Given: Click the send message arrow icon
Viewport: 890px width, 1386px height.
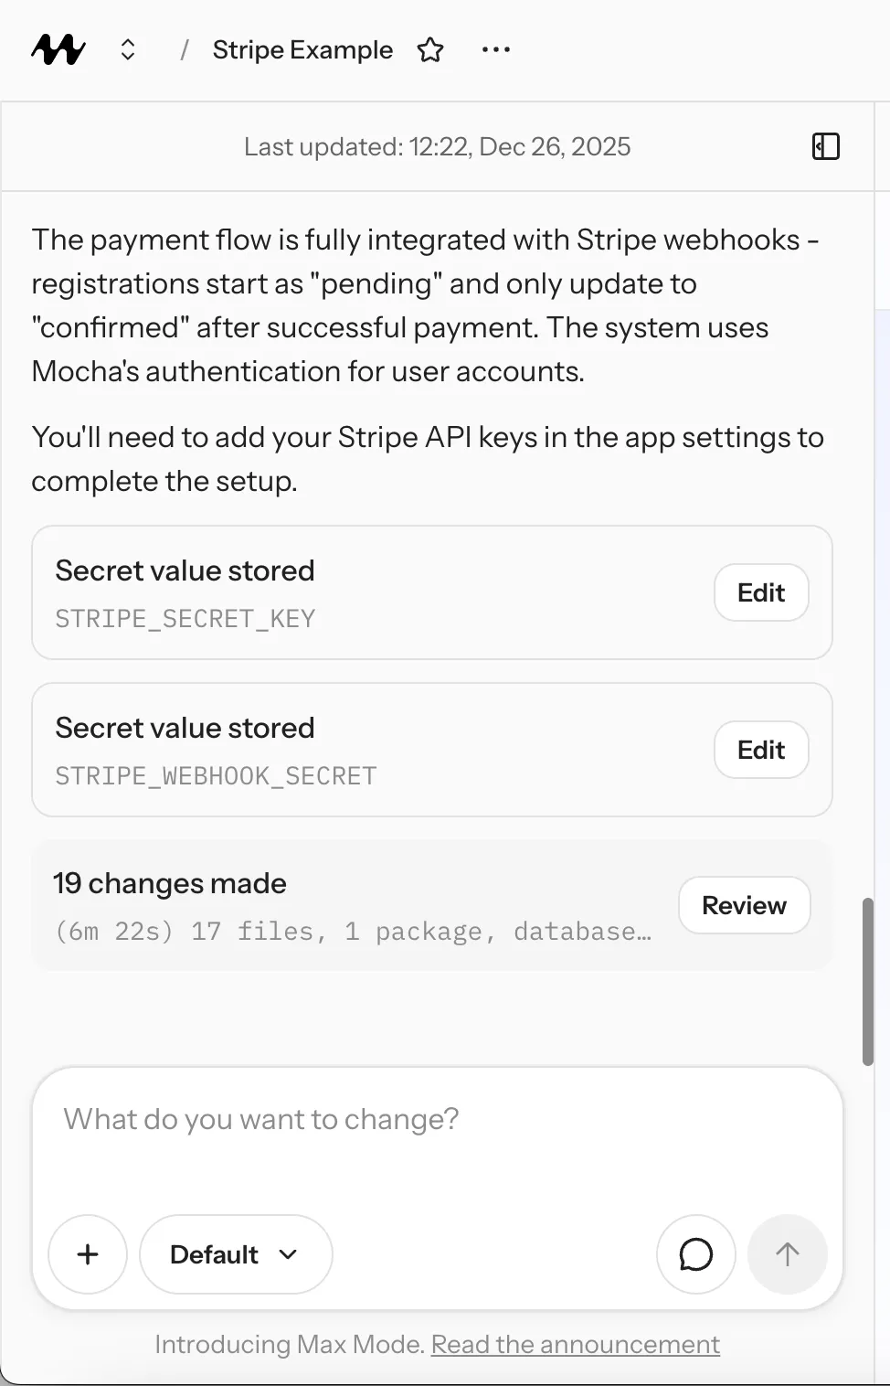Looking at the screenshot, I should click(787, 1254).
